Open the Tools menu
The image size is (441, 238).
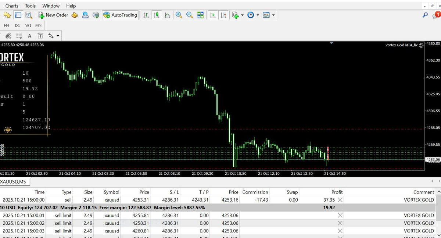tap(30, 6)
